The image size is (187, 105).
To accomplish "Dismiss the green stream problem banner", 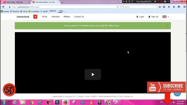I will (168, 26).
